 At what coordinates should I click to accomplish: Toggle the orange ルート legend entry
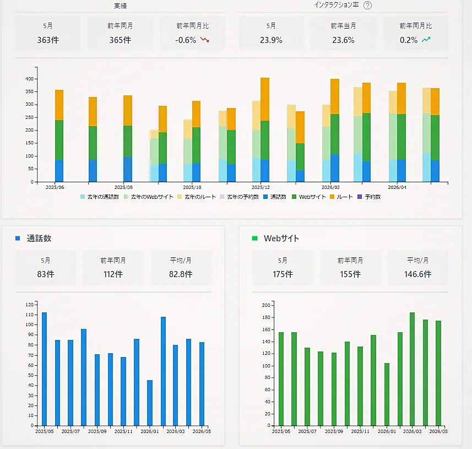pos(341,197)
